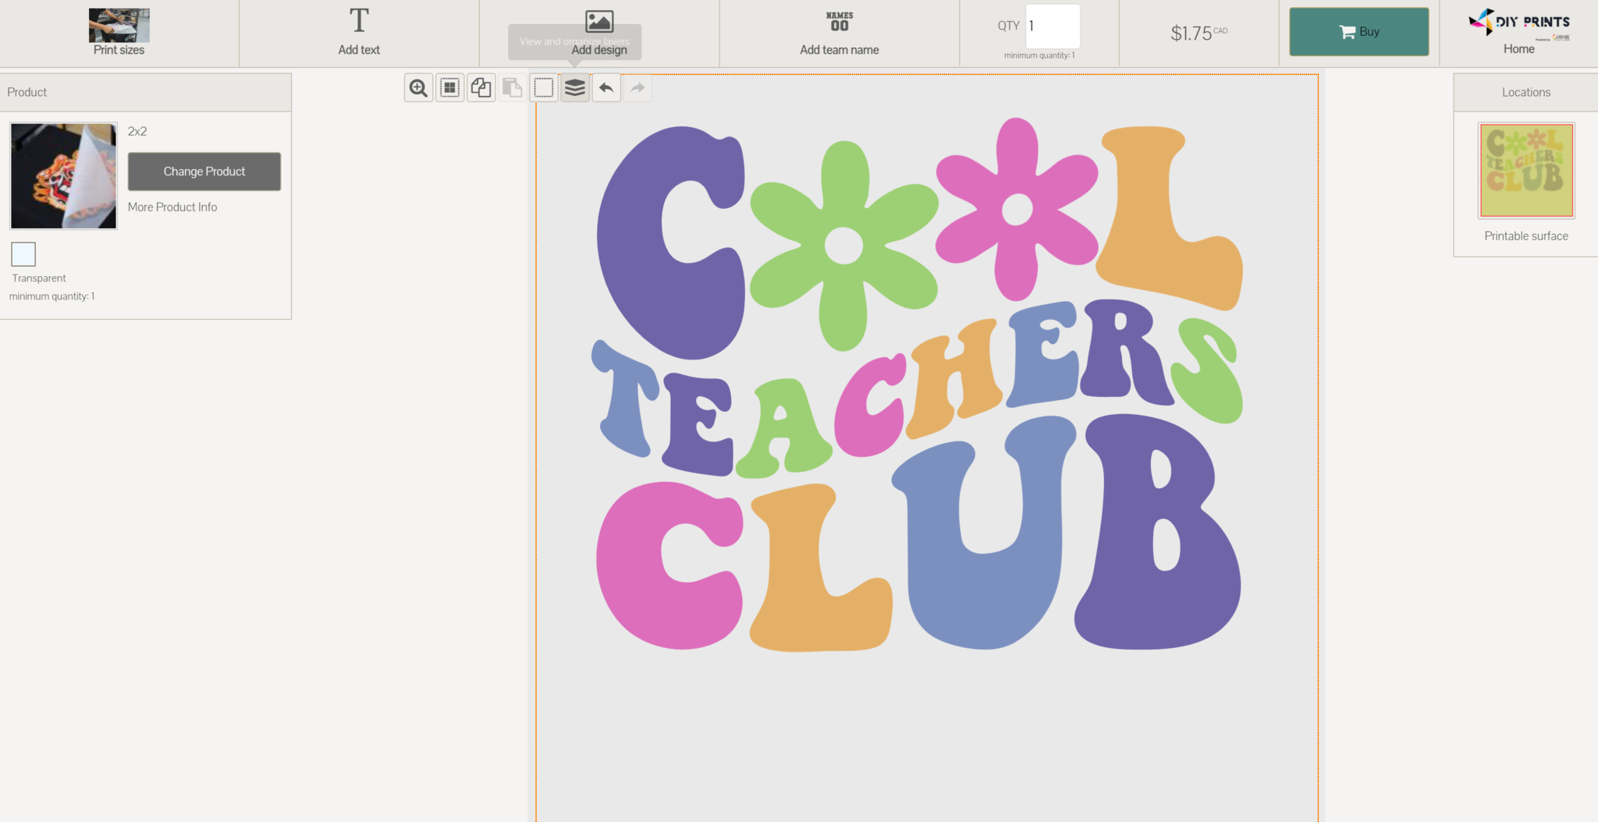
Task: Click the select all grid icon
Action: pos(450,88)
